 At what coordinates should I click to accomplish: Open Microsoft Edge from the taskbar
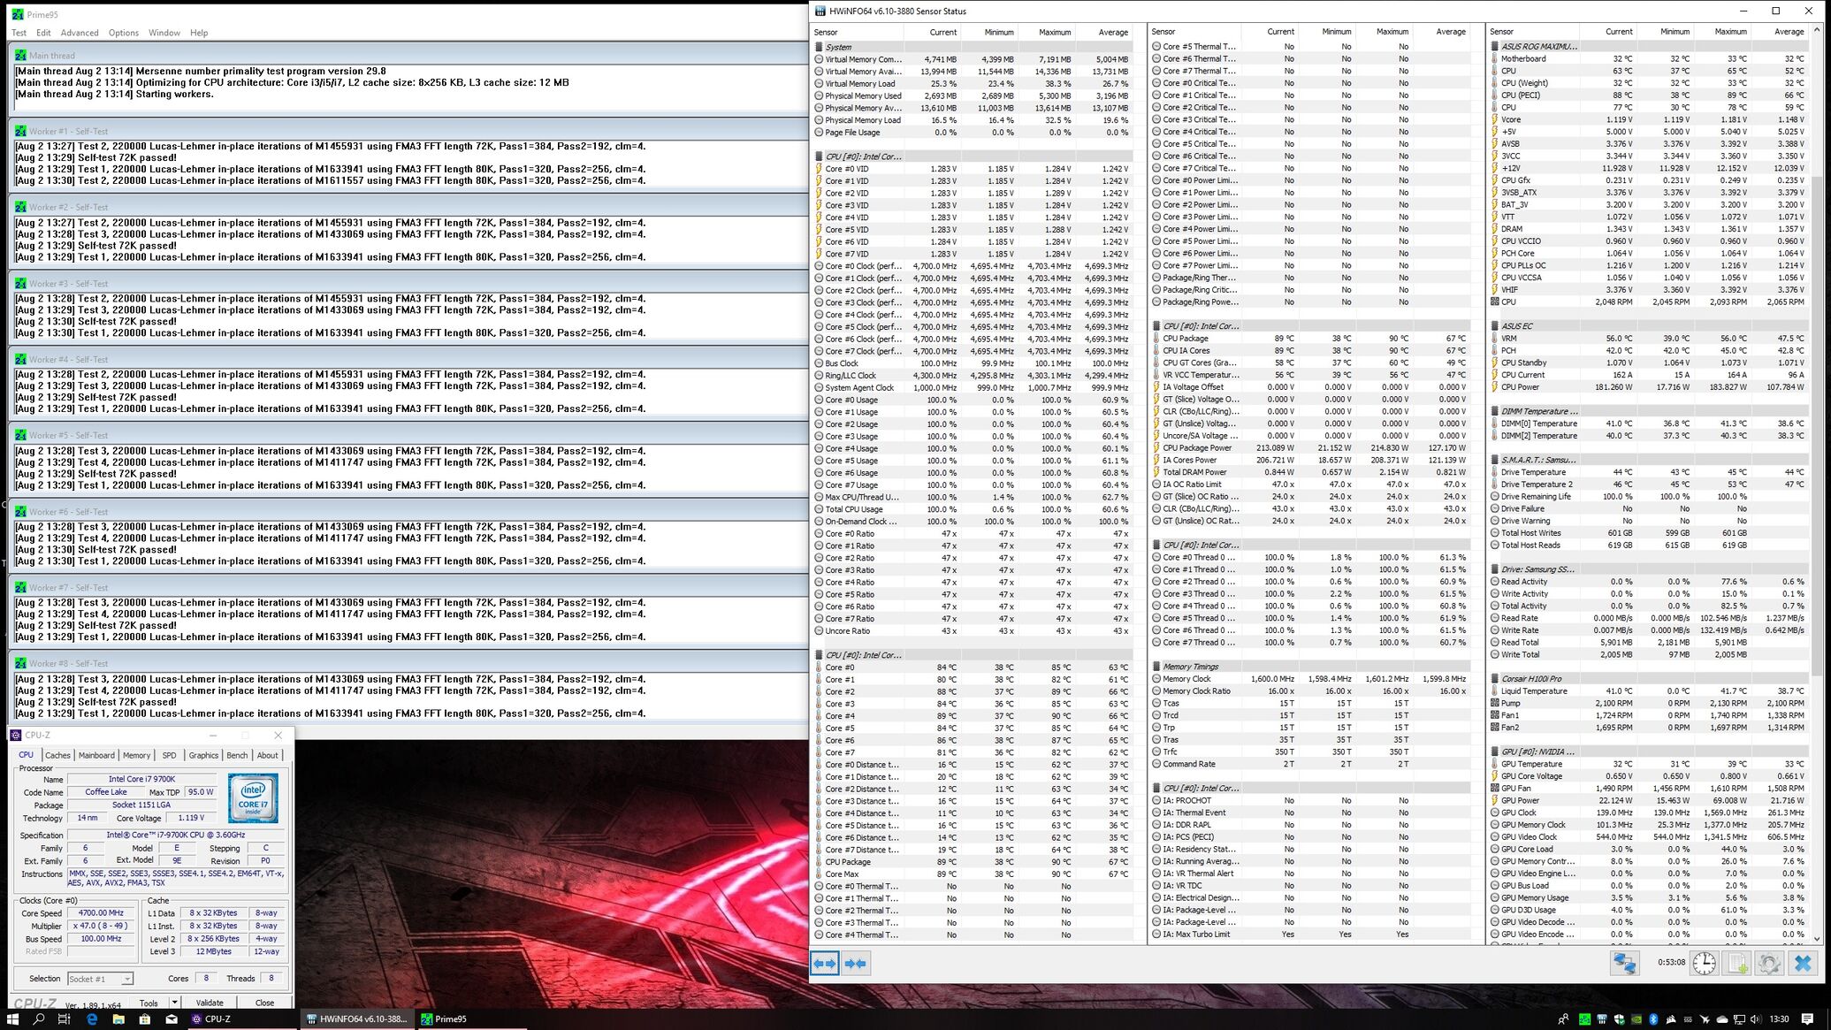tap(91, 1019)
